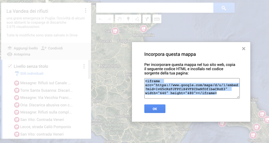Image resolution: width=269 pixels, height=143 pixels.
Task: Click marker icon beside Oria: Discarica abusiva
Action: pyautogui.click(x=17, y=105)
